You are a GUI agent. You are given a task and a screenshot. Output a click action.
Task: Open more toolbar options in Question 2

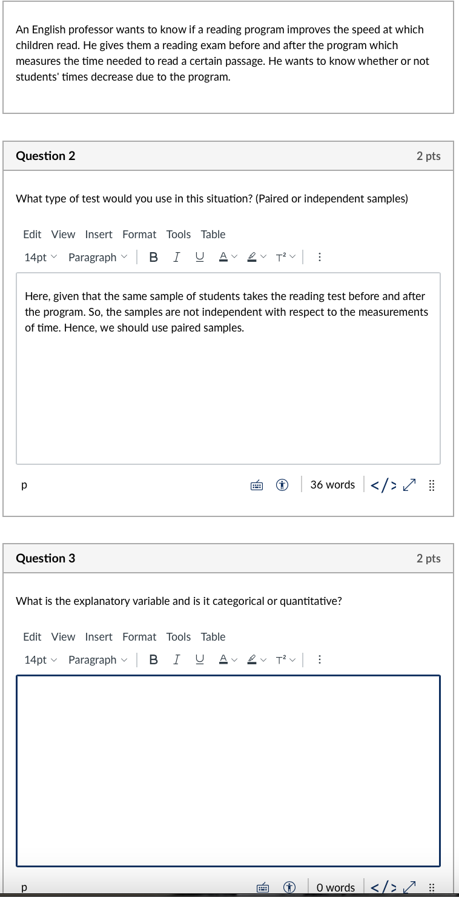(x=319, y=256)
